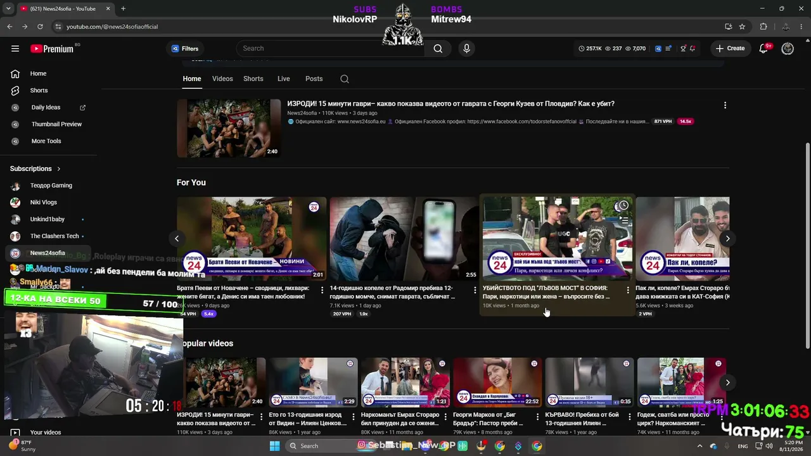This screenshot has height=456, width=811.
Task: Open the Filters extension button
Action: [184, 49]
